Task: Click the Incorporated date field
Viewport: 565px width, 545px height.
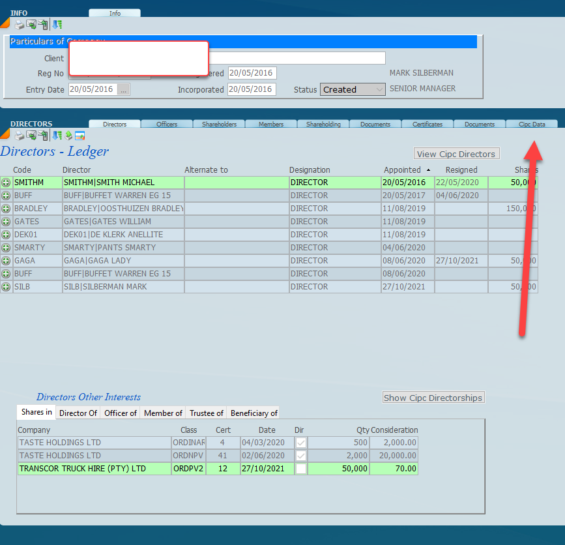Action: 251,89
